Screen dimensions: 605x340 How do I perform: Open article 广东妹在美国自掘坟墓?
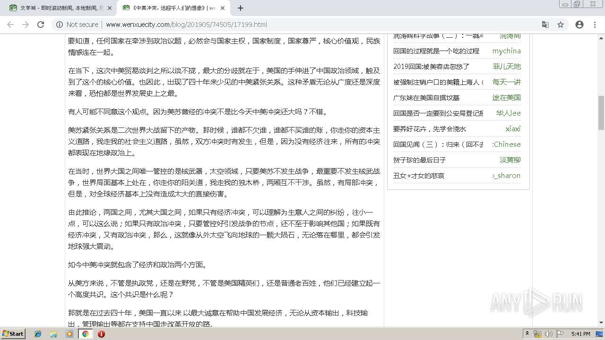426,98
